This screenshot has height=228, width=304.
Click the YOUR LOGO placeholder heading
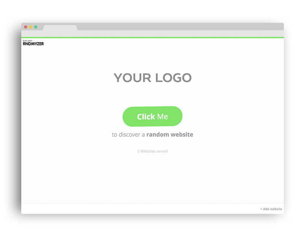coord(153,78)
